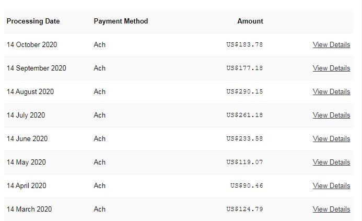Open details for 14 July 2020 payment
This screenshot has width=362, height=221.
[331, 115]
